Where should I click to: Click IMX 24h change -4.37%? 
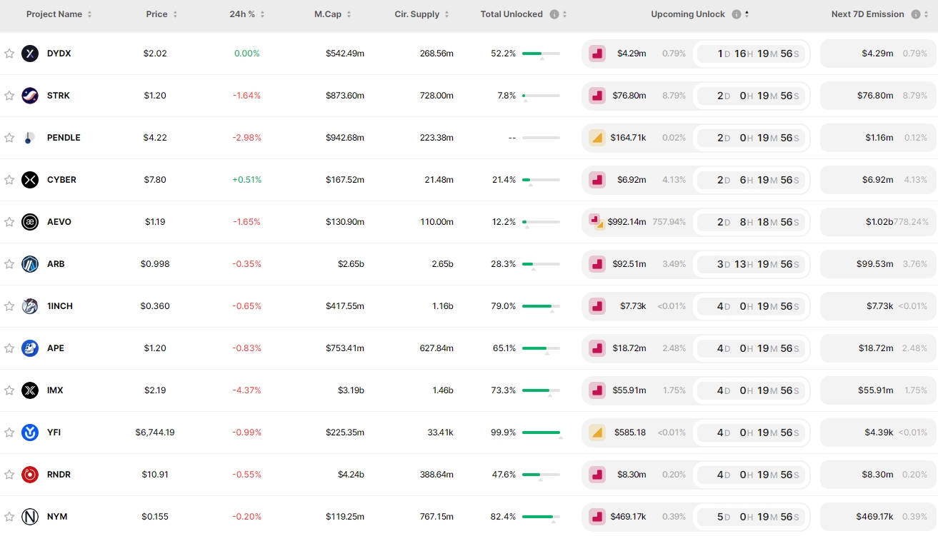click(247, 390)
